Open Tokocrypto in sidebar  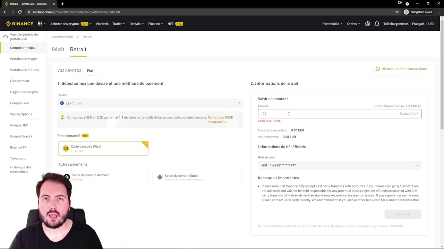pos(18,158)
